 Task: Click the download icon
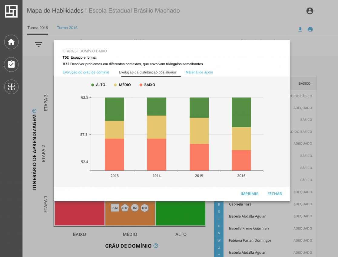pyautogui.click(x=300, y=29)
